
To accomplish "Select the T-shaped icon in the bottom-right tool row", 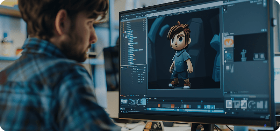I will point(237,104).
